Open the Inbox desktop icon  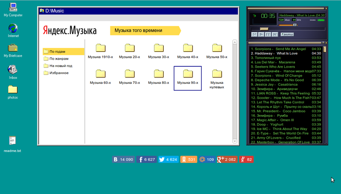pos(13,72)
